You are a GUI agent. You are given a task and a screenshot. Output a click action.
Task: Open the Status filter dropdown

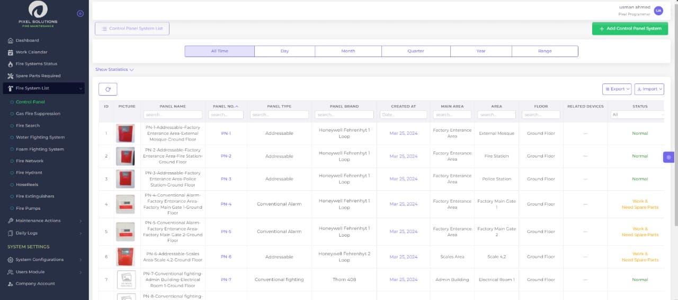pyautogui.click(x=637, y=115)
